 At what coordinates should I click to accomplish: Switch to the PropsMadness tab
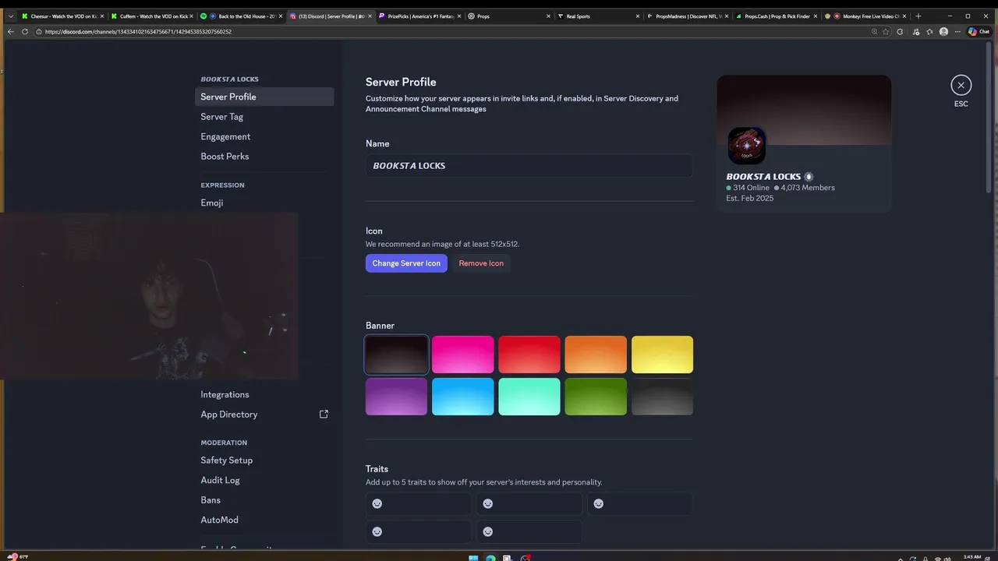(x=687, y=16)
